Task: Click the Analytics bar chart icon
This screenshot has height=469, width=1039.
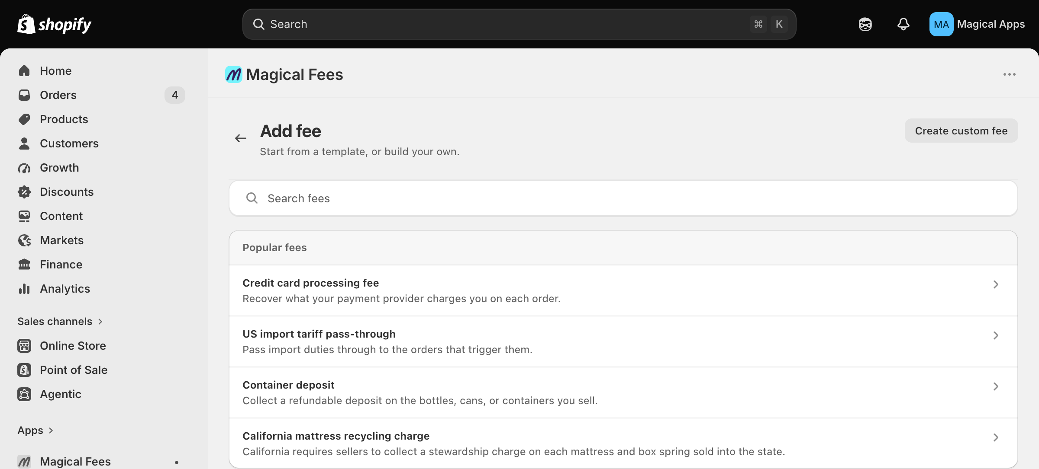Action: (x=24, y=289)
